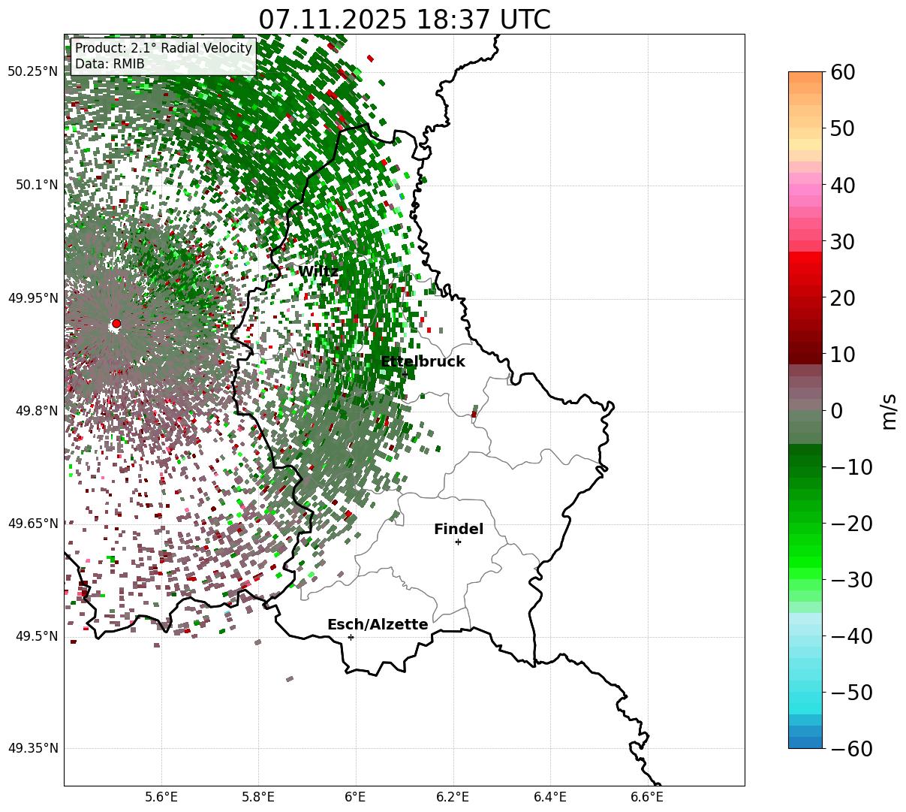Viewport: 906px width, 812px height.
Task: Pick the pink colorbar segment near 40
Action: click(x=805, y=190)
